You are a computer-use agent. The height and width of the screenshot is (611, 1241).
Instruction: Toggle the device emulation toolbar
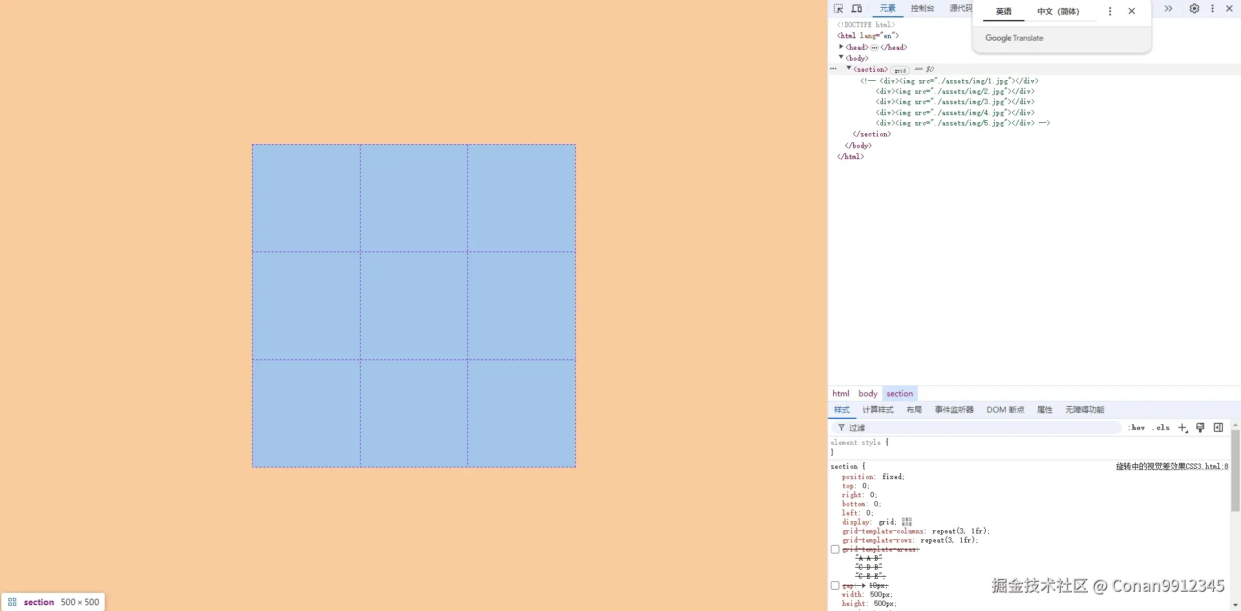[856, 8]
